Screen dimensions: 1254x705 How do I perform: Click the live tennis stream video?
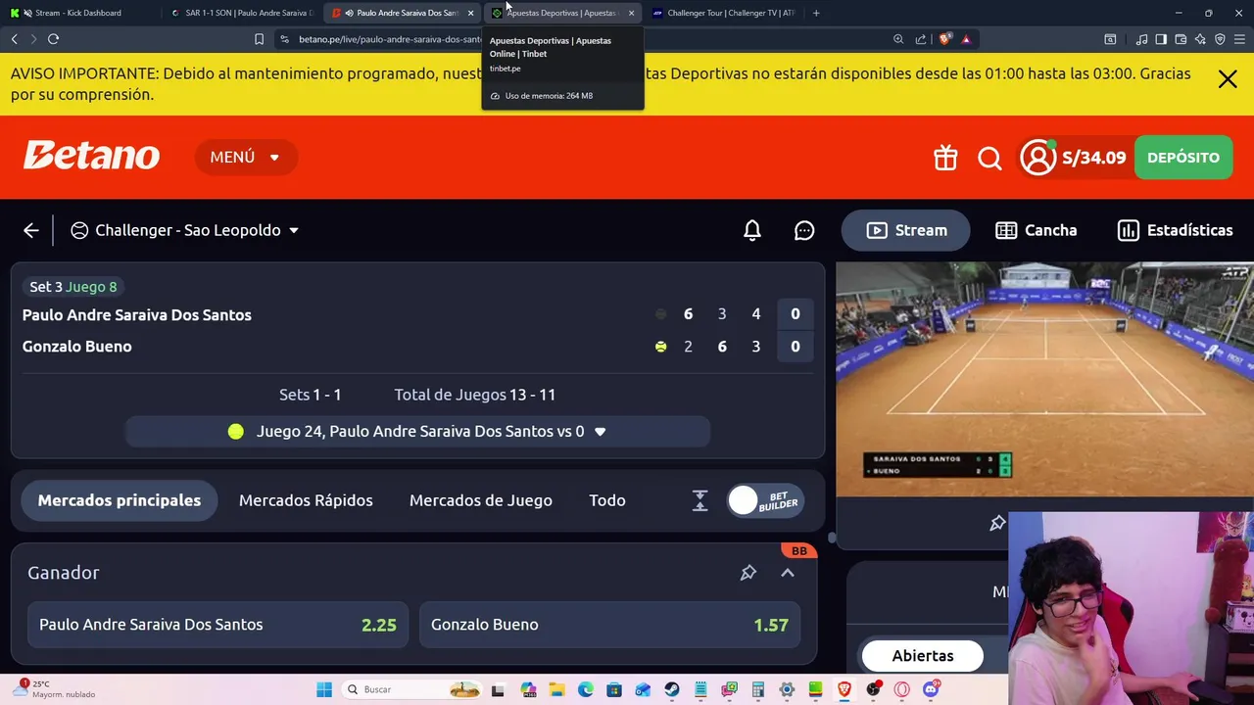[x=1044, y=379]
